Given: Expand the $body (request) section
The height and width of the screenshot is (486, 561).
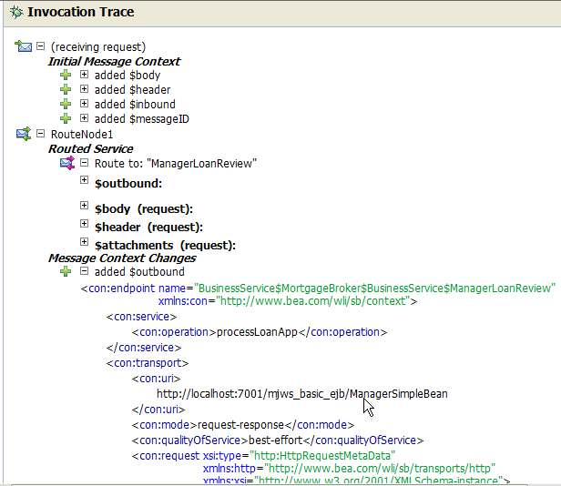Looking at the screenshot, I should pos(84,206).
